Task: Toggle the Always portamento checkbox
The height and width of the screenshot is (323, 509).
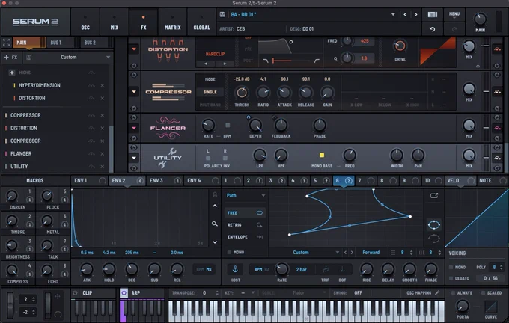Action: 453,293
